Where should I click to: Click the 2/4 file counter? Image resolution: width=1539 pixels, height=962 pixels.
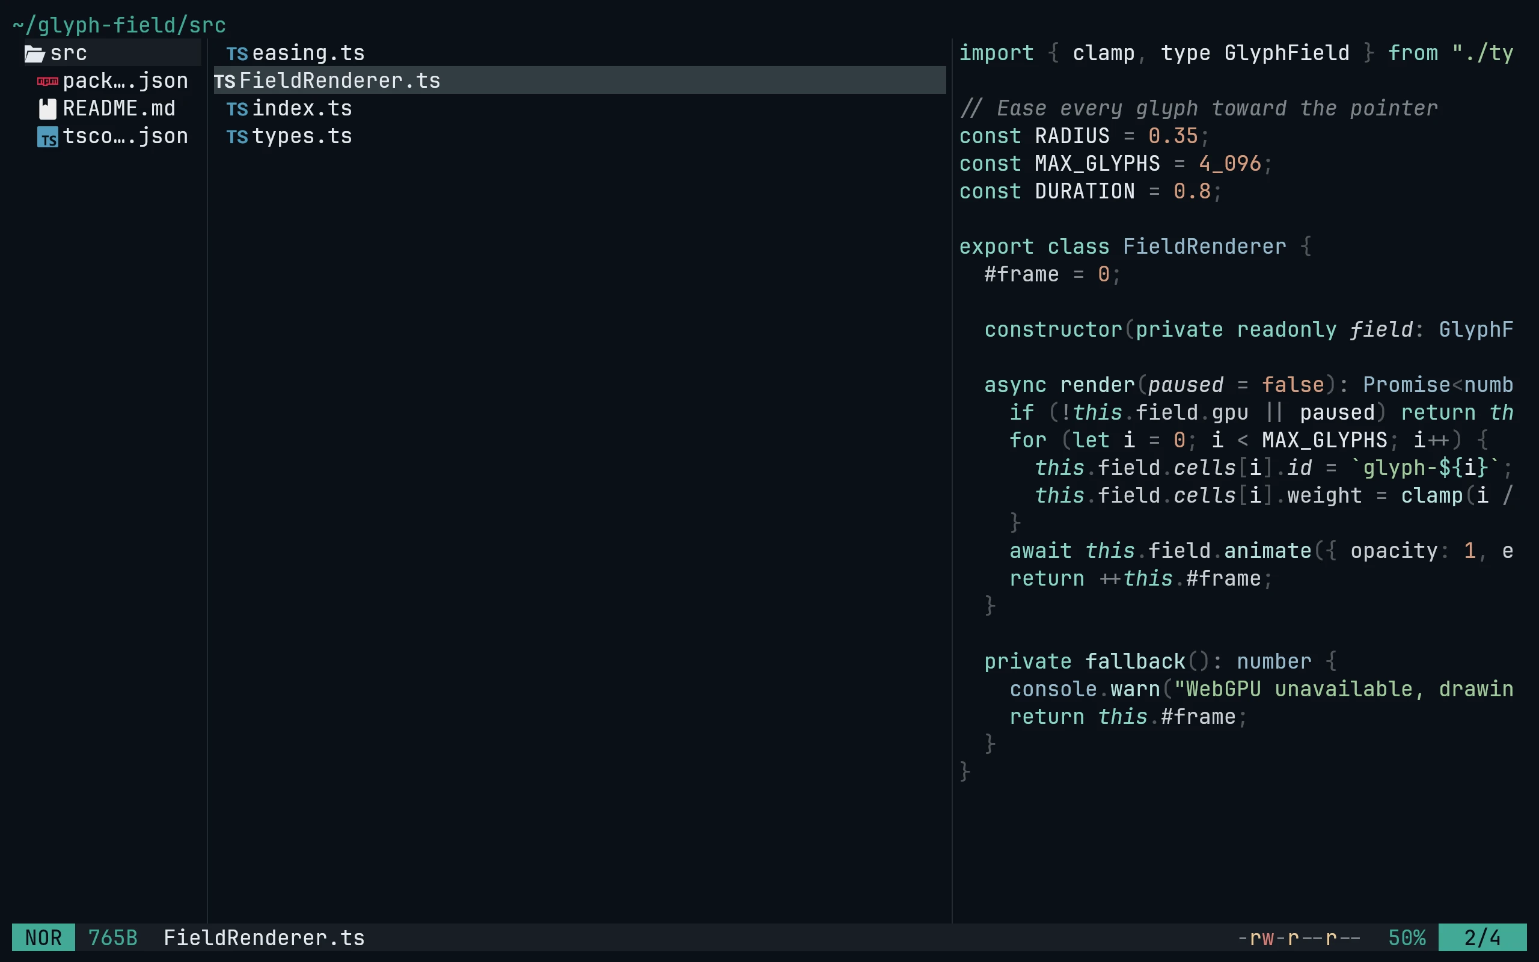(x=1482, y=937)
